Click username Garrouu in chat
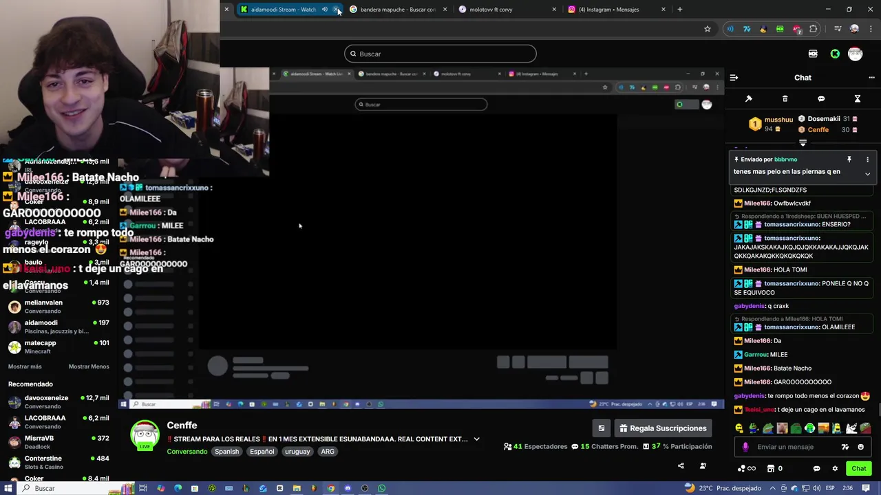 (x=756, y=355)
